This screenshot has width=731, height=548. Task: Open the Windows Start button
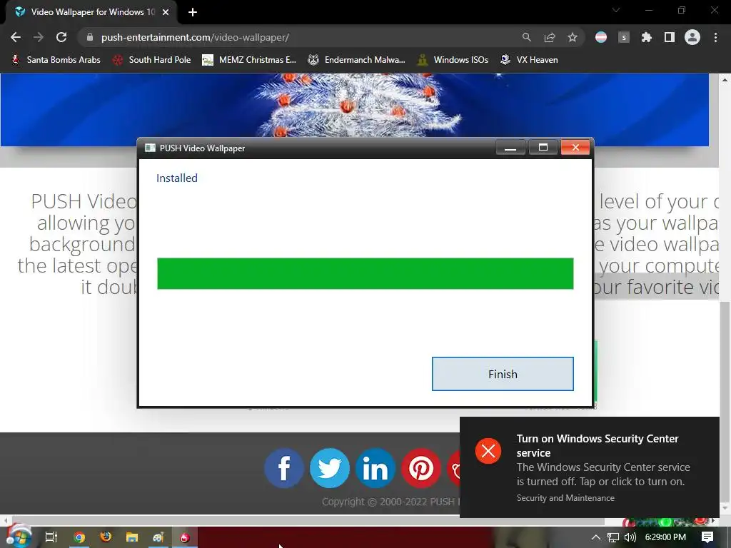18,537
